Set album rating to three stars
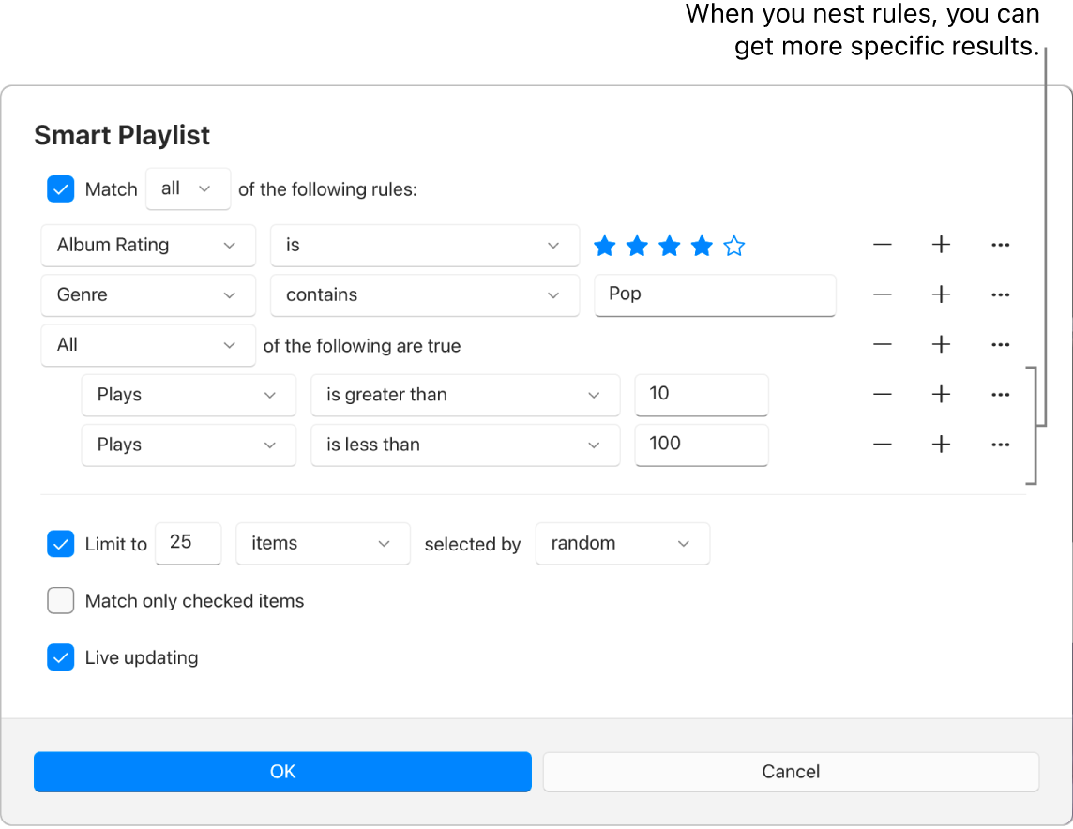 (670, 246)
